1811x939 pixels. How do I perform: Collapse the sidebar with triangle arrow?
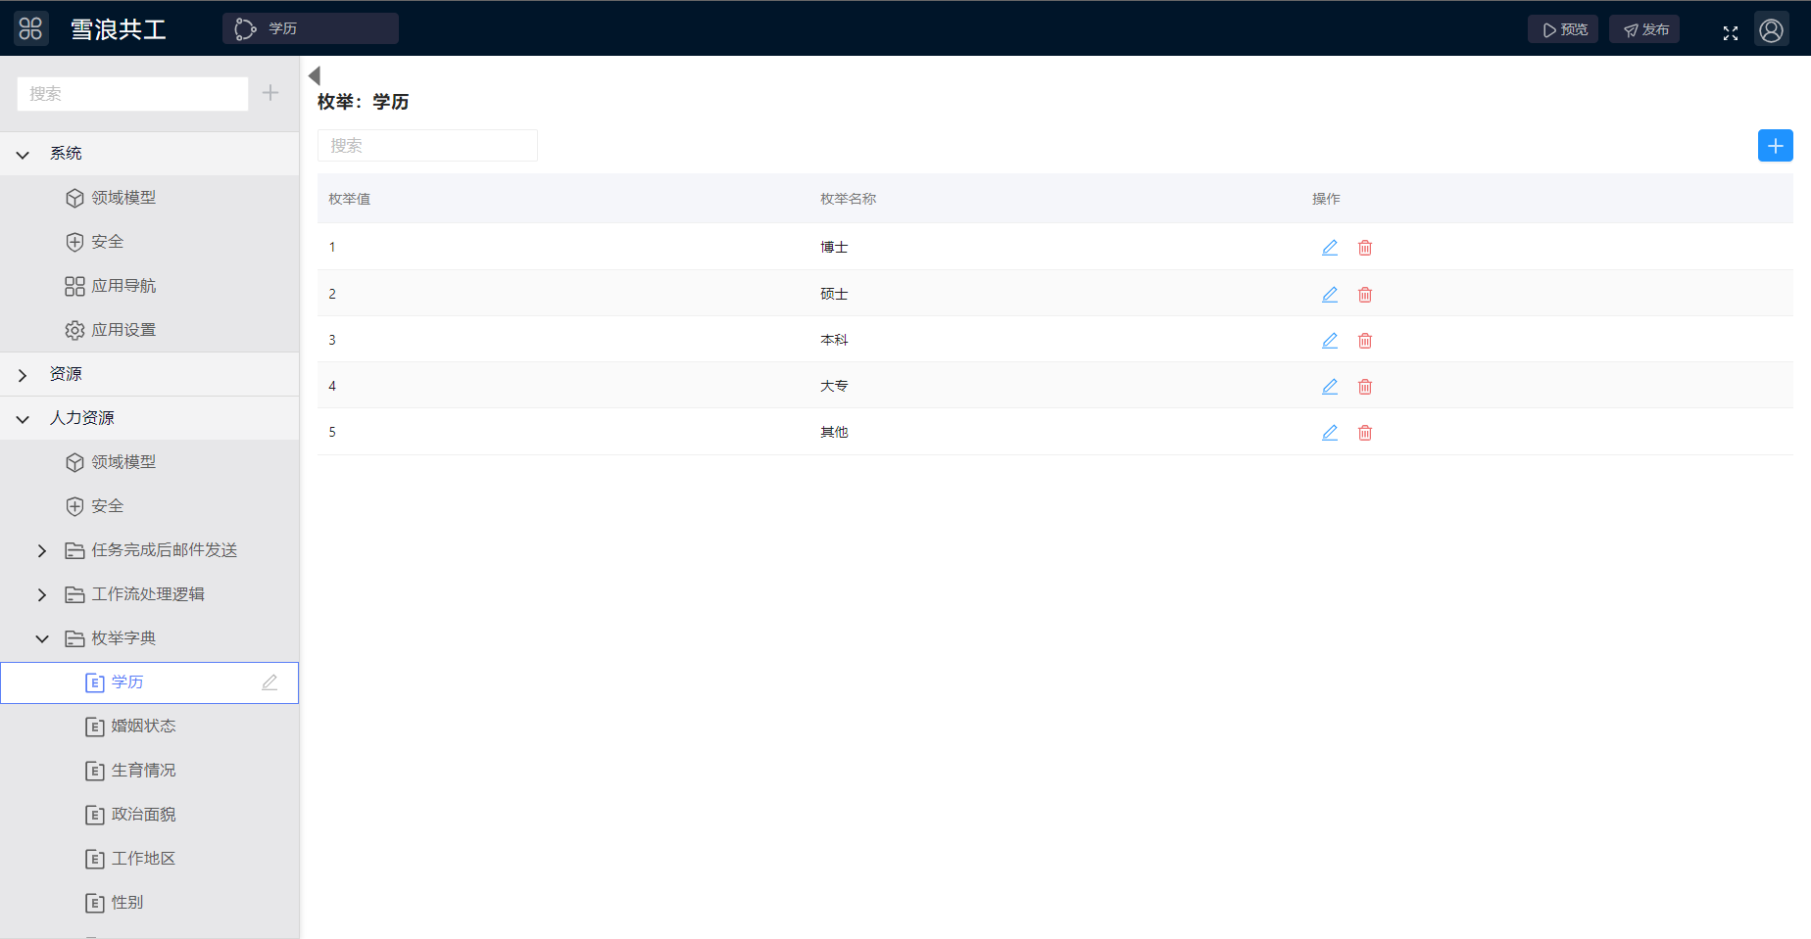(315, 75)
